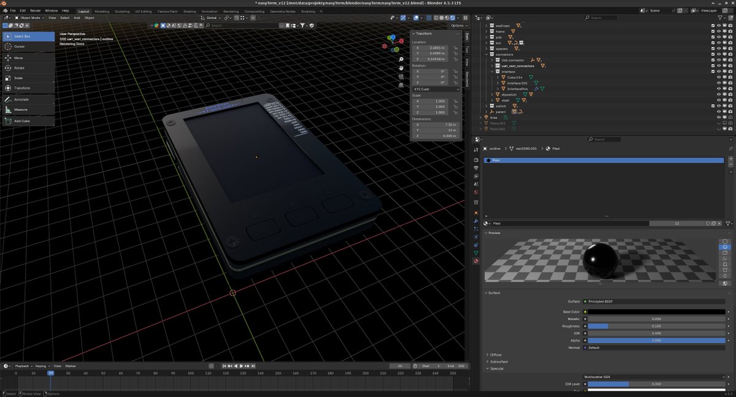The height and width of the screenshot is (397, 736).
Task: Add a material slot with plus button
Action: click(730, 159)
